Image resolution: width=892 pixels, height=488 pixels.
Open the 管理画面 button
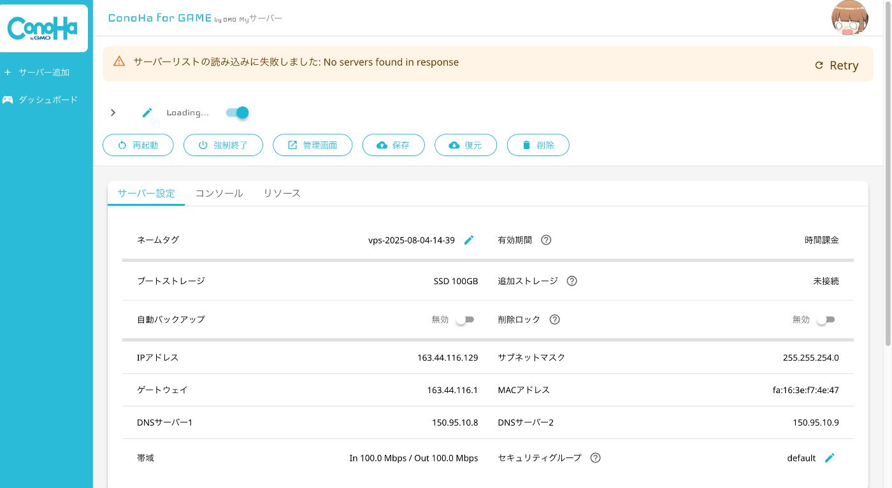coord(313,145)
